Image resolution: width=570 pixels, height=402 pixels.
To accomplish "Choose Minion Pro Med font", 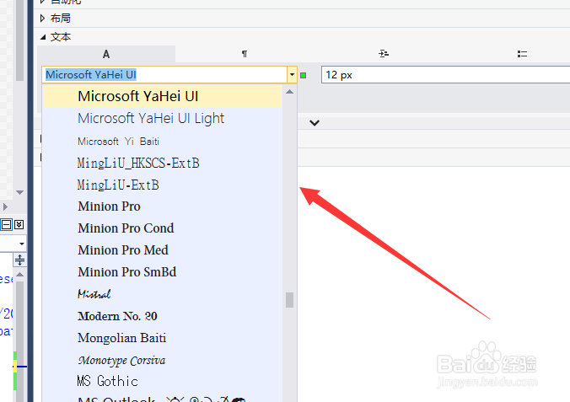I will tap(163, 250).
